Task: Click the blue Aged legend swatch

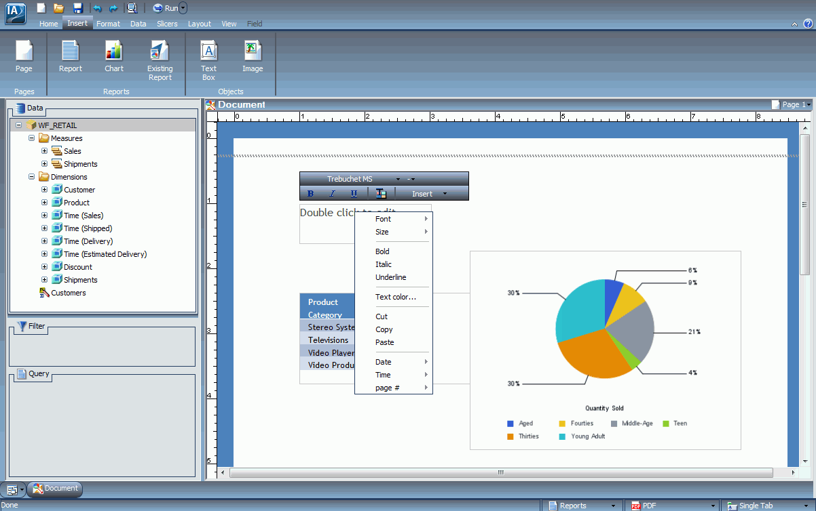Action: [511, 424]
